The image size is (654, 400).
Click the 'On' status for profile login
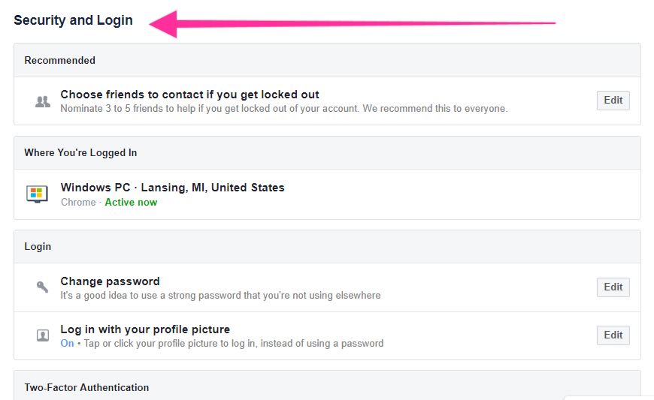click(x=67, y=344)
